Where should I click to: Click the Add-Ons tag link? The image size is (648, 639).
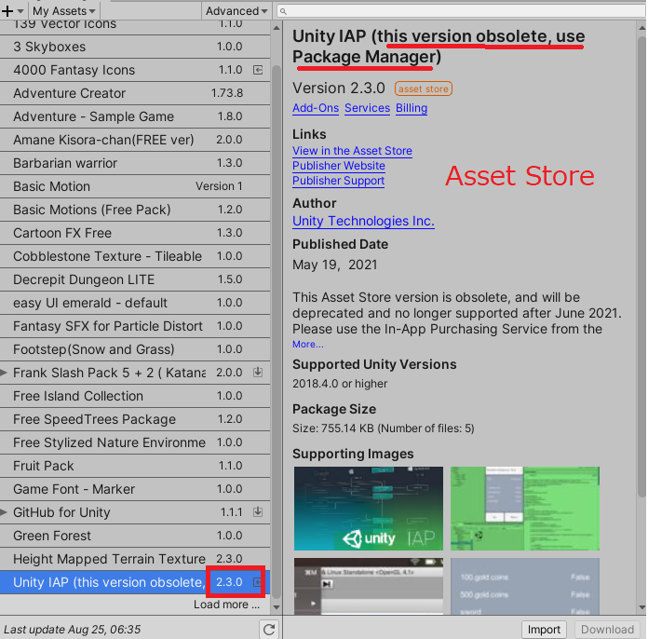(316, 108)
